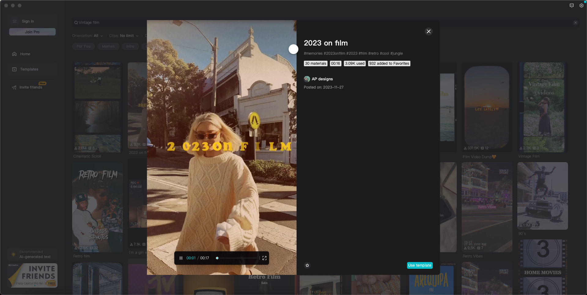Open the Retro Vibes template thumbnail
Viewport: 587px width, 295px height.
point(487,207)
